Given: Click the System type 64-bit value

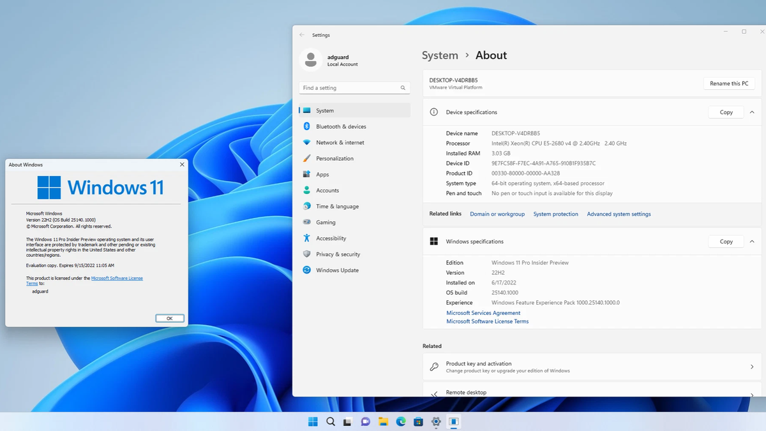Looking at the screenshot, I should coord(548,184).
